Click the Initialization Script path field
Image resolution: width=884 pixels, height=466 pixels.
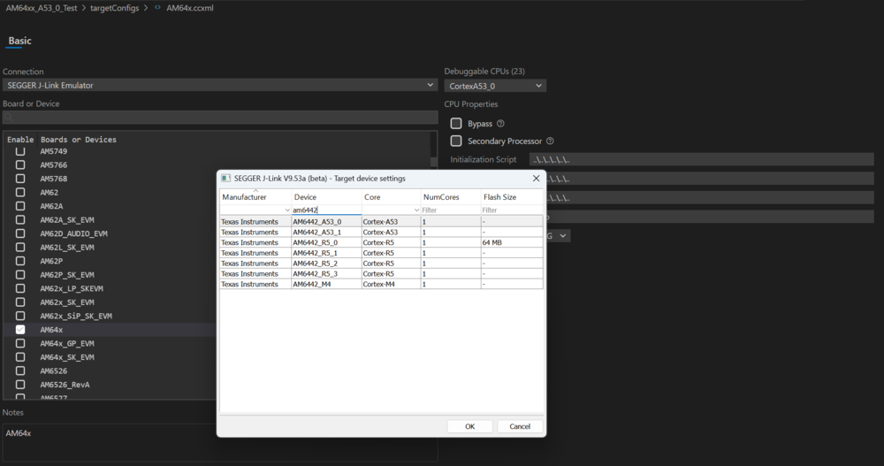click(701, 160)
